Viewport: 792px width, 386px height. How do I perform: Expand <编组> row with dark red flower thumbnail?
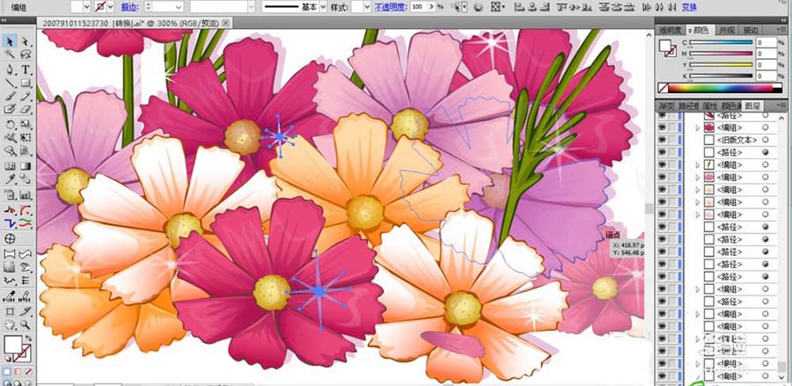click(x=698, y=127)
